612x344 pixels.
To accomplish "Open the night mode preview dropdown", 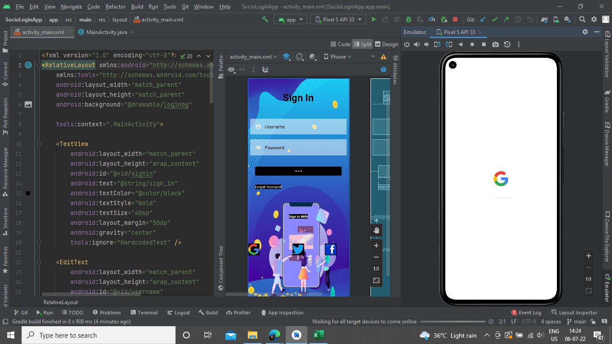I will (x=314, y=57).
